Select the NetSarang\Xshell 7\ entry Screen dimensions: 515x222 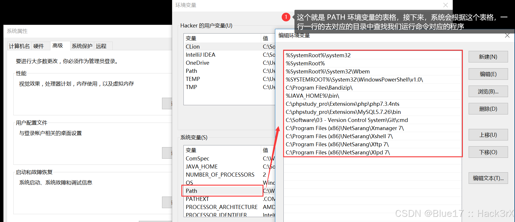[x=373, y=136]
